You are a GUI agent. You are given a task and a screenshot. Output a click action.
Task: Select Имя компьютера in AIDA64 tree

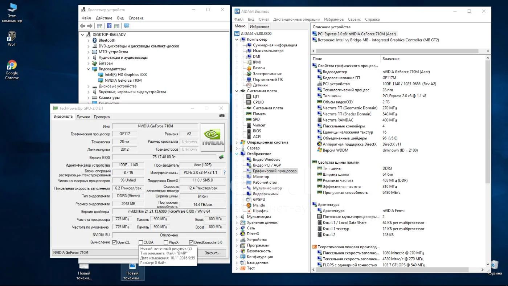coord(268,51)
